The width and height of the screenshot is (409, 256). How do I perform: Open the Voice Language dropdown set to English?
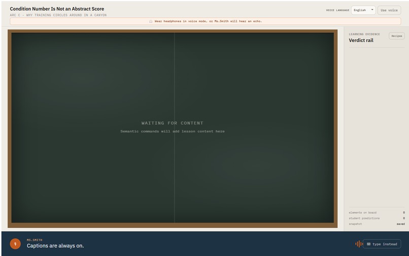(363, 10)
